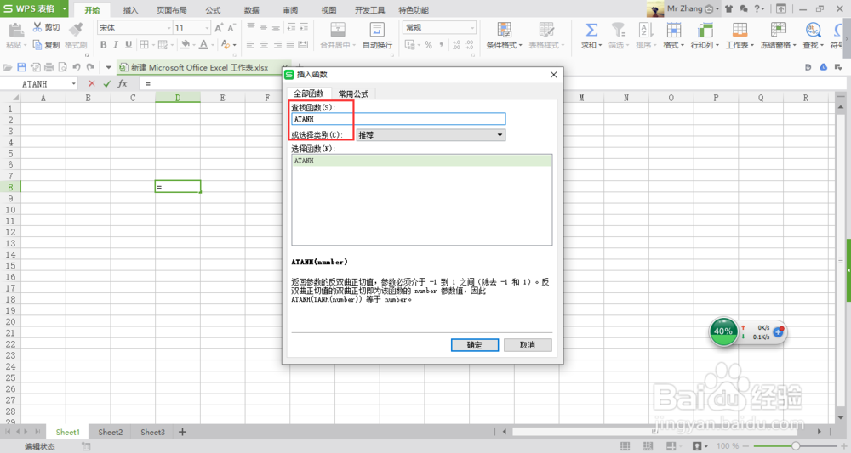Open the number format dropdown (常规)
Screen dimensions: 851x453
(x=472, y=28)
